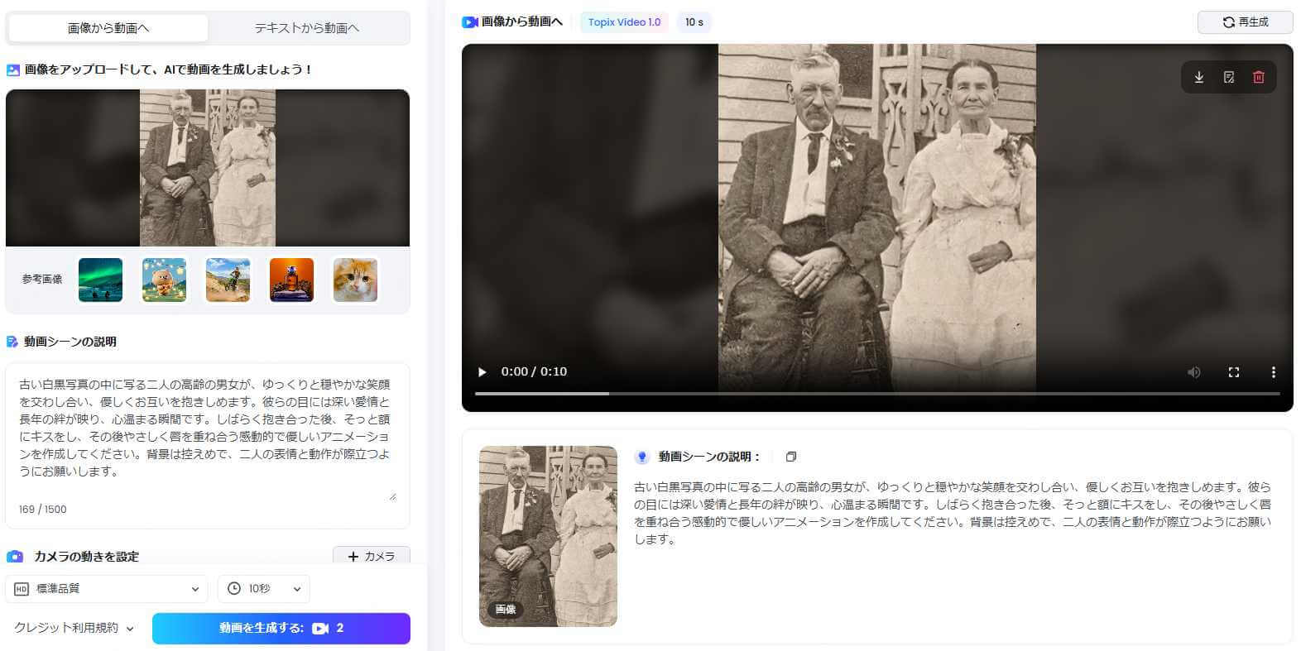Click the 再生成 regenerate button
Image resolution: width=1301 pixels, height=651 pixels.
point(1245,22)
